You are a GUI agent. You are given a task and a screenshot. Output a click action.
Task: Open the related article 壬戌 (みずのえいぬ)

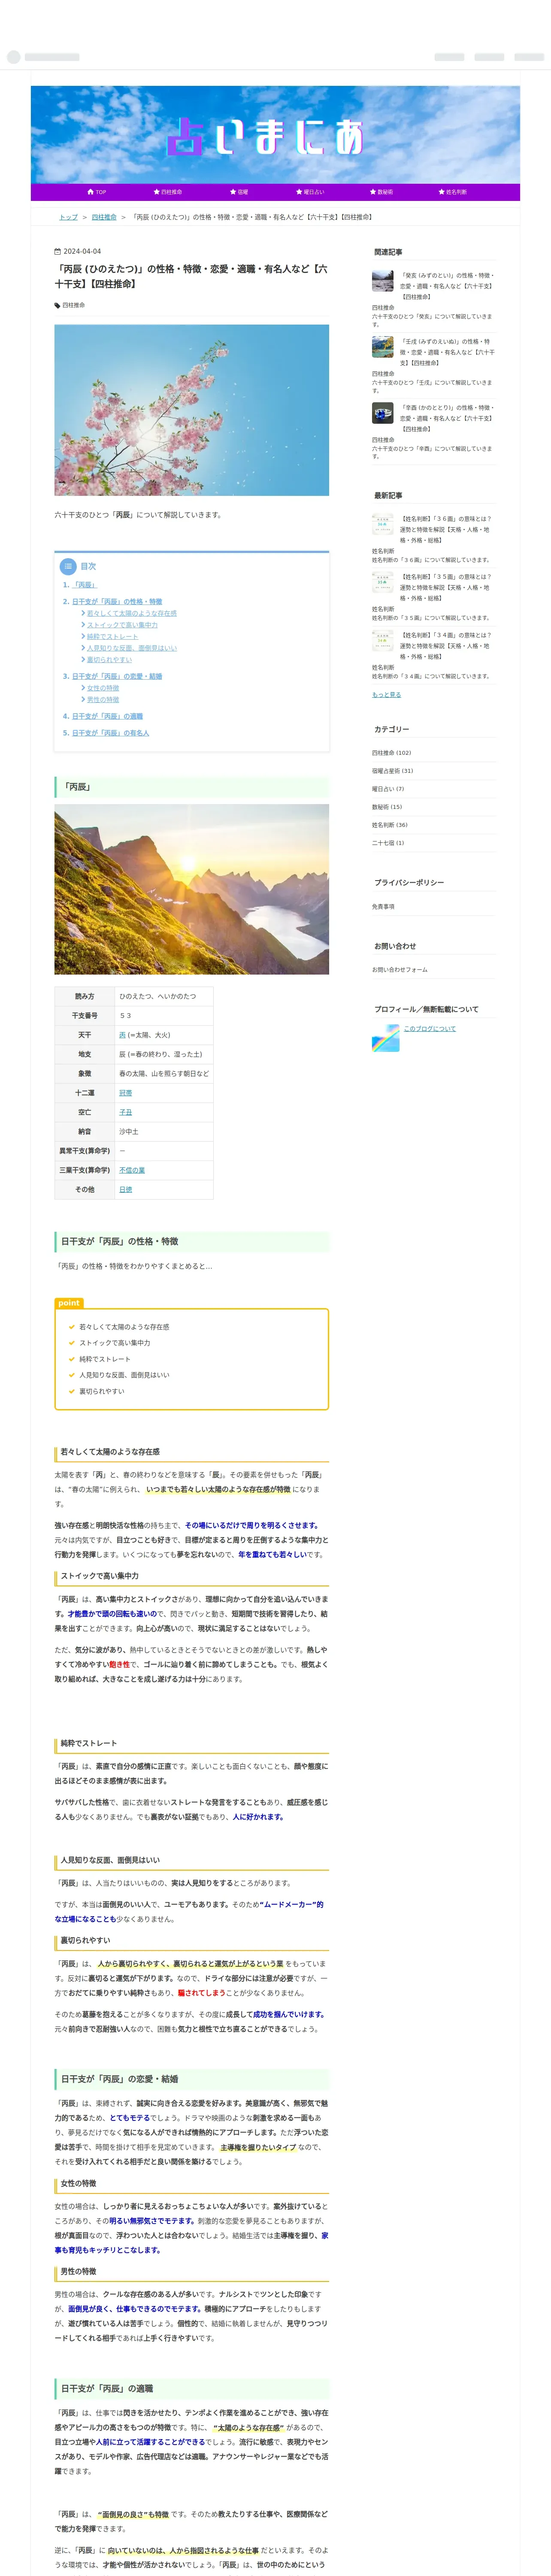pos(447,352)
